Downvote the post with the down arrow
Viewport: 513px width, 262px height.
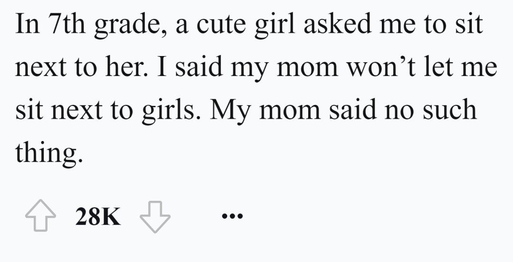[x=155, y=218]
